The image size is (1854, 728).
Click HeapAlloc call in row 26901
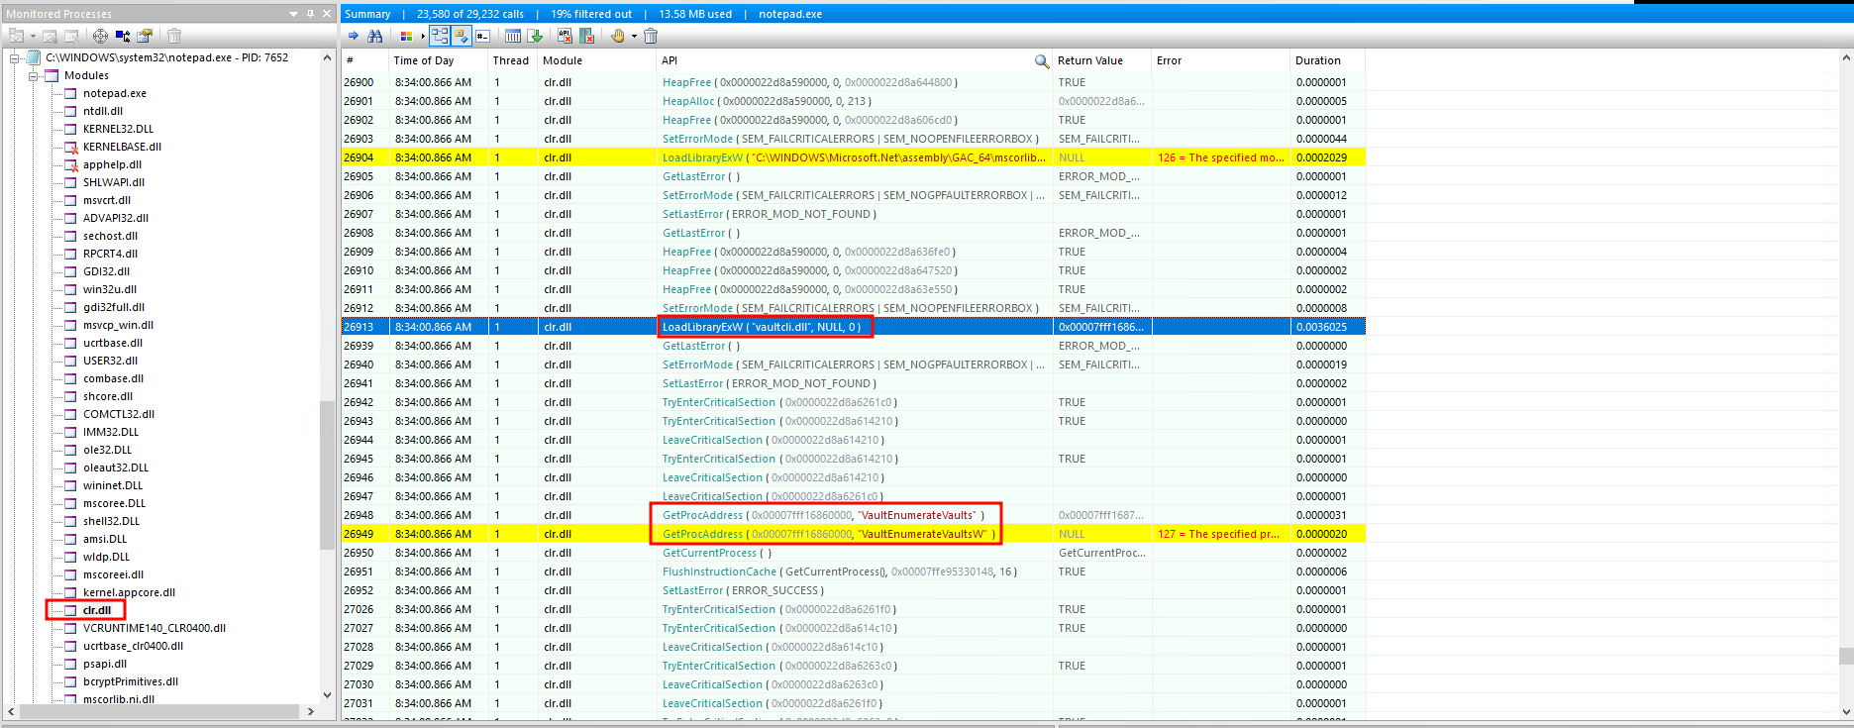click(x=767, y=101)
